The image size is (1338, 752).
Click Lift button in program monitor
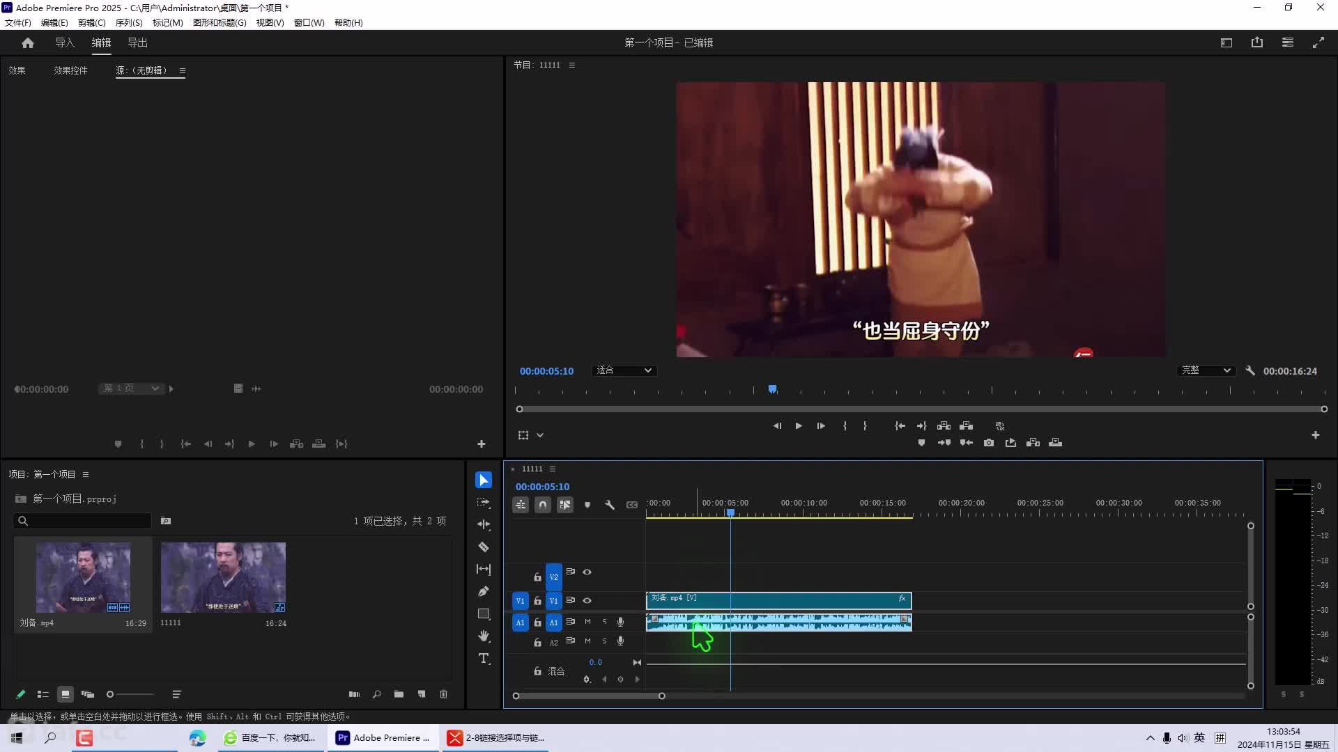[x=944, y=425]
